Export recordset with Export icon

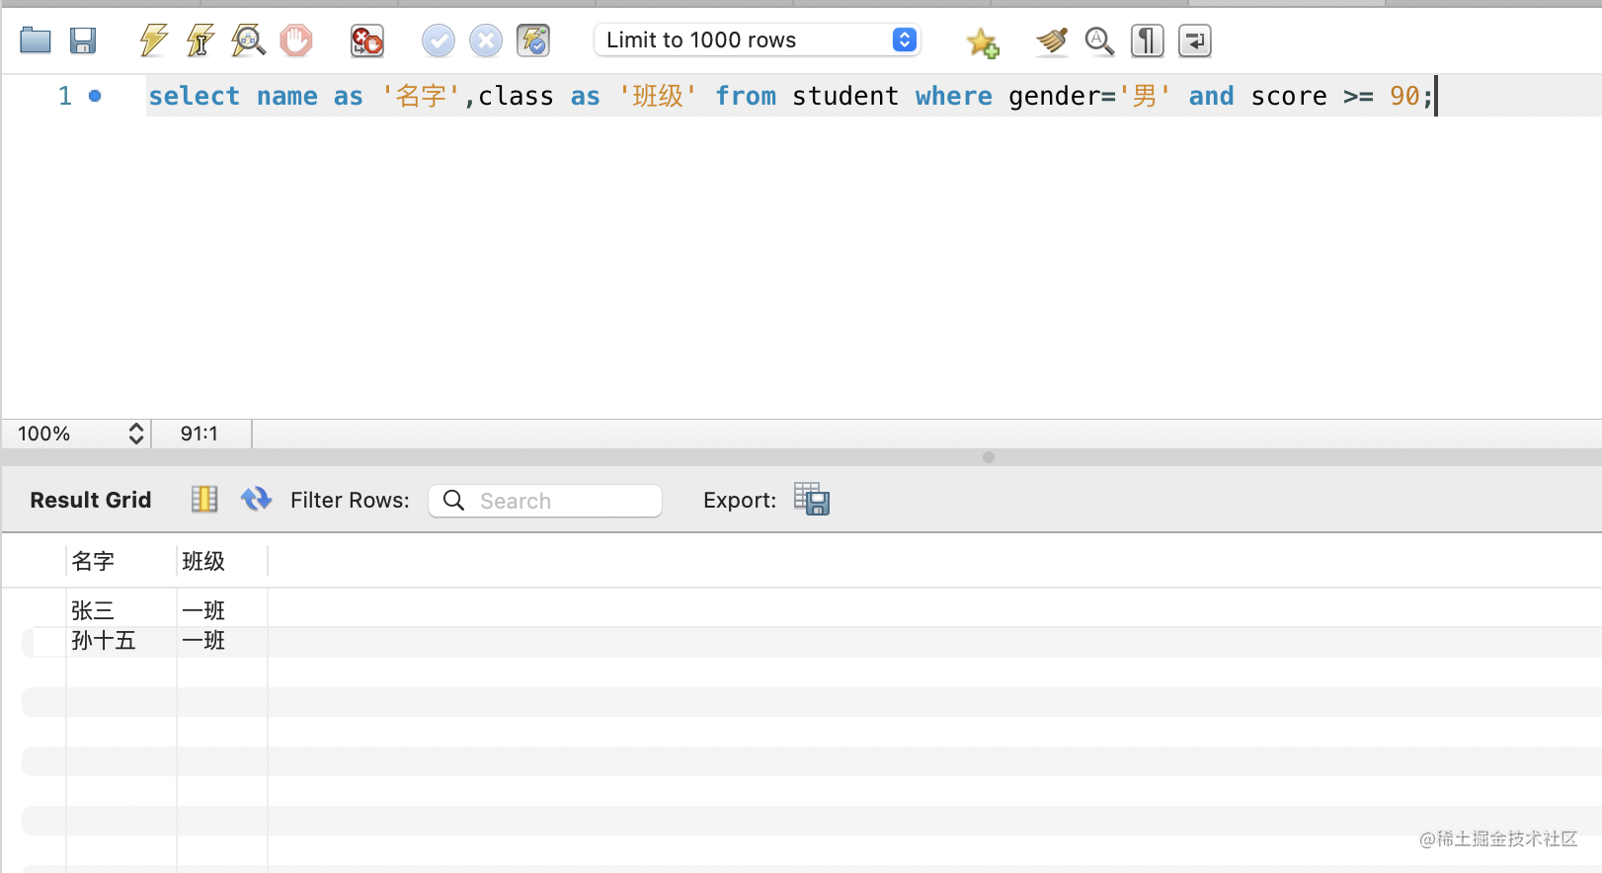[x=812, y=500]
